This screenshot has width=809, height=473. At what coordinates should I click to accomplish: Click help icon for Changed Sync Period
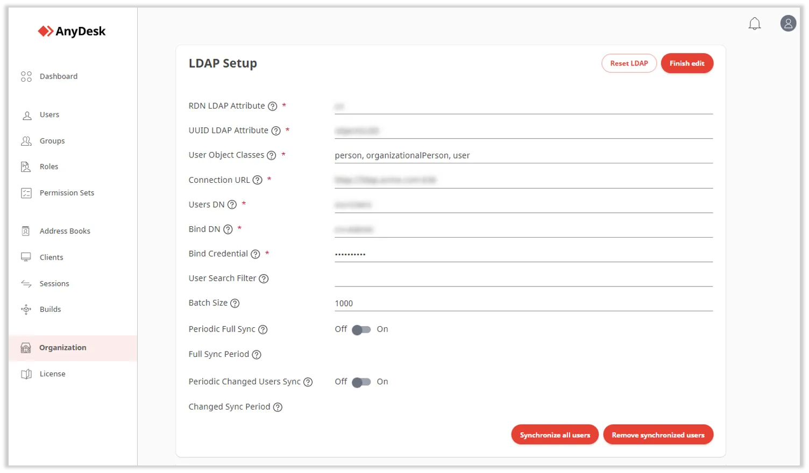278,407
